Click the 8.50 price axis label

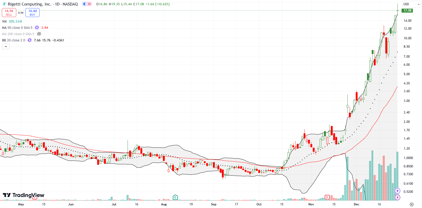(407, 47)
